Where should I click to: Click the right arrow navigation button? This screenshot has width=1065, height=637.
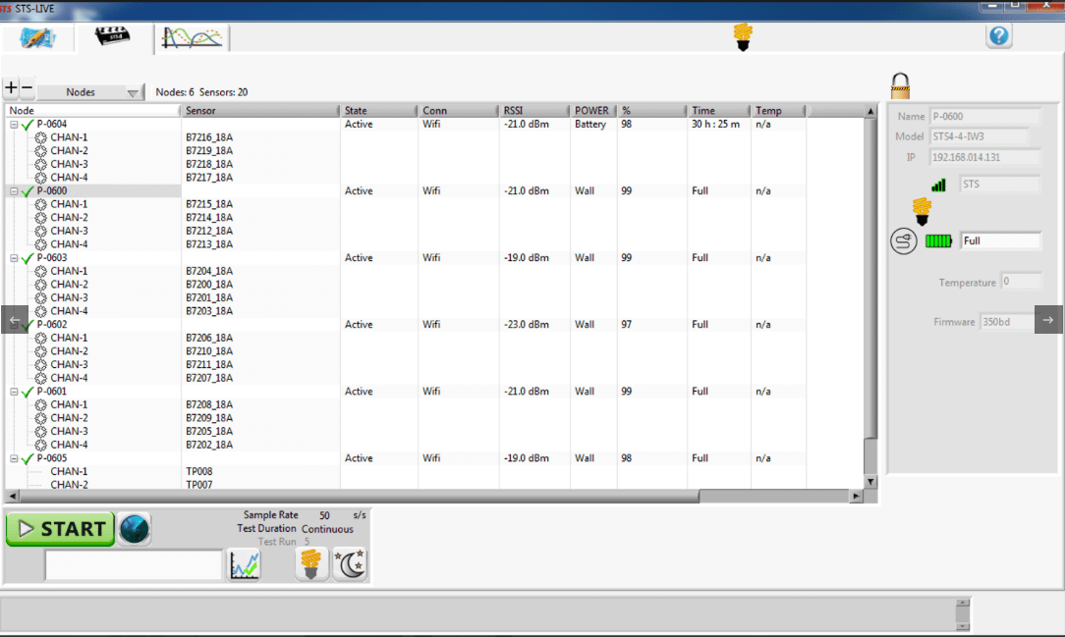tap(1048, 320)
